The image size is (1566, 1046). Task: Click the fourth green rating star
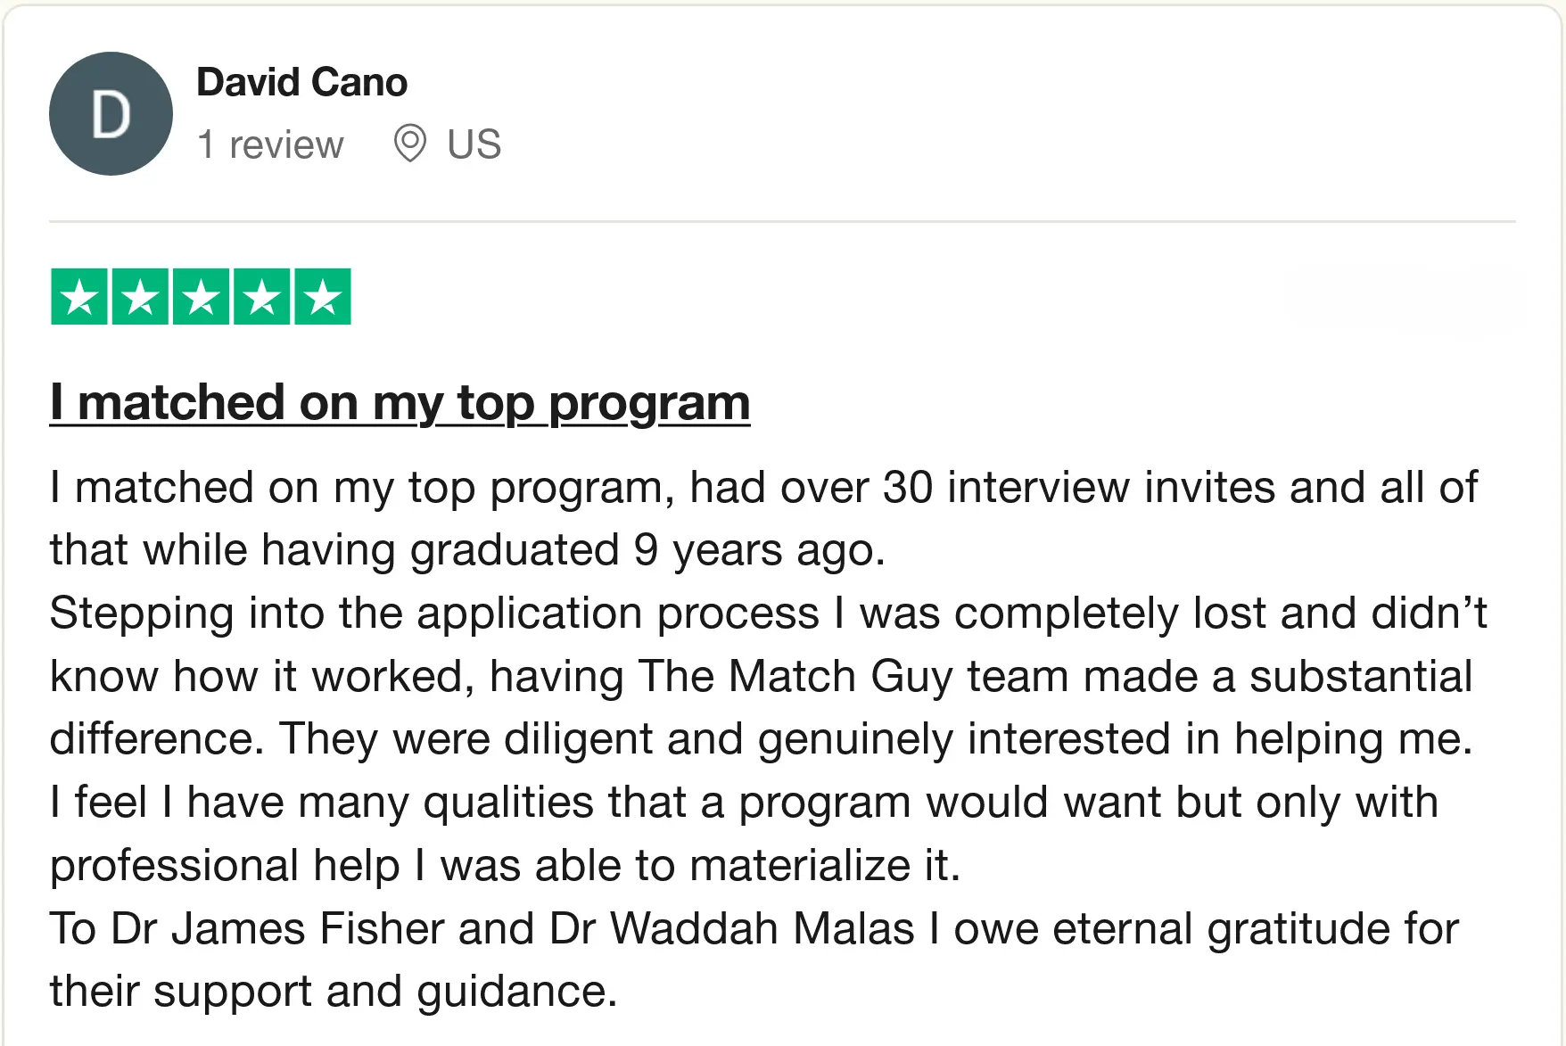click(262, 297)
